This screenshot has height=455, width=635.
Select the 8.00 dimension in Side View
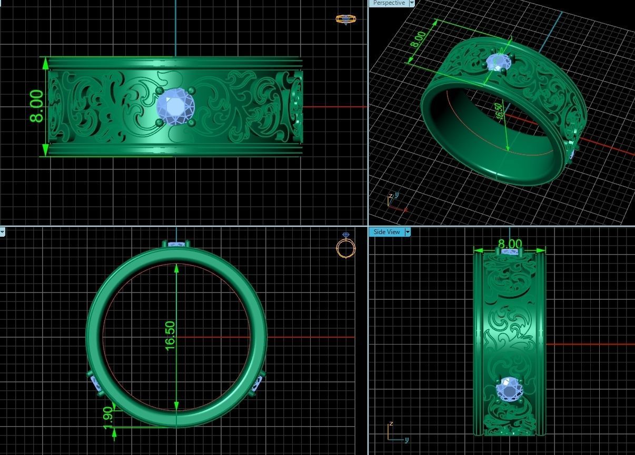point(510,244)
